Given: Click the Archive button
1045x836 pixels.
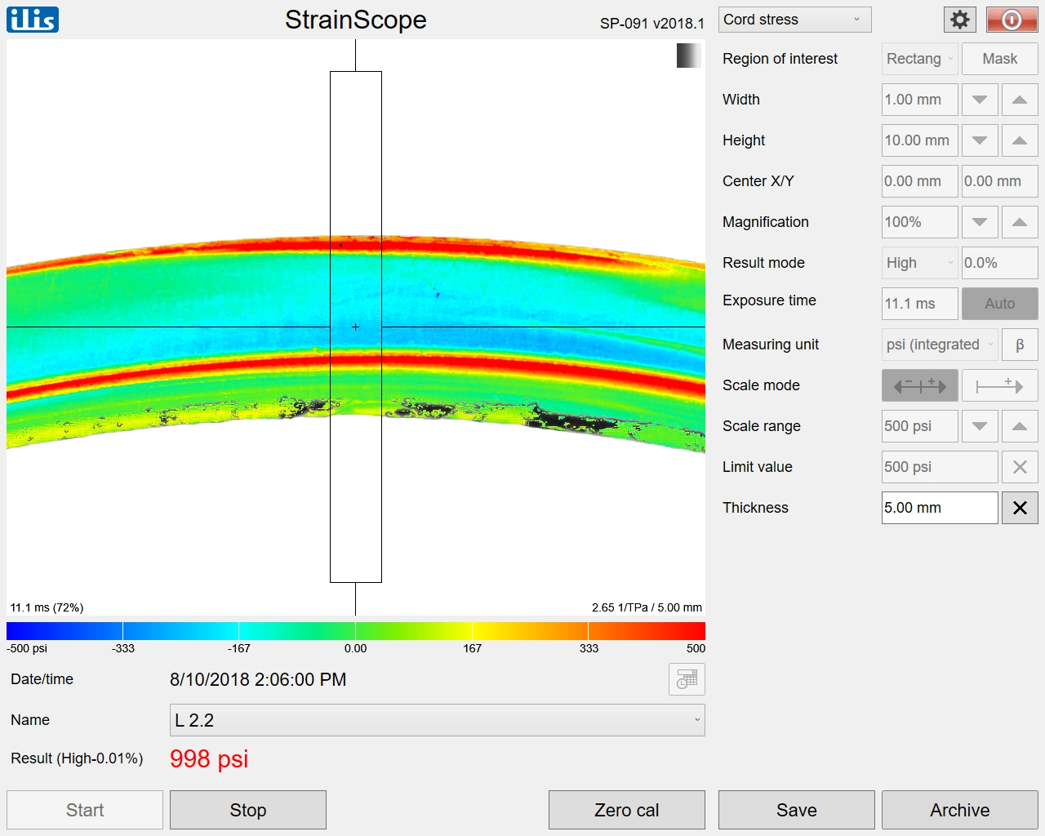Looking at the screenshot, I should point(960,810).
